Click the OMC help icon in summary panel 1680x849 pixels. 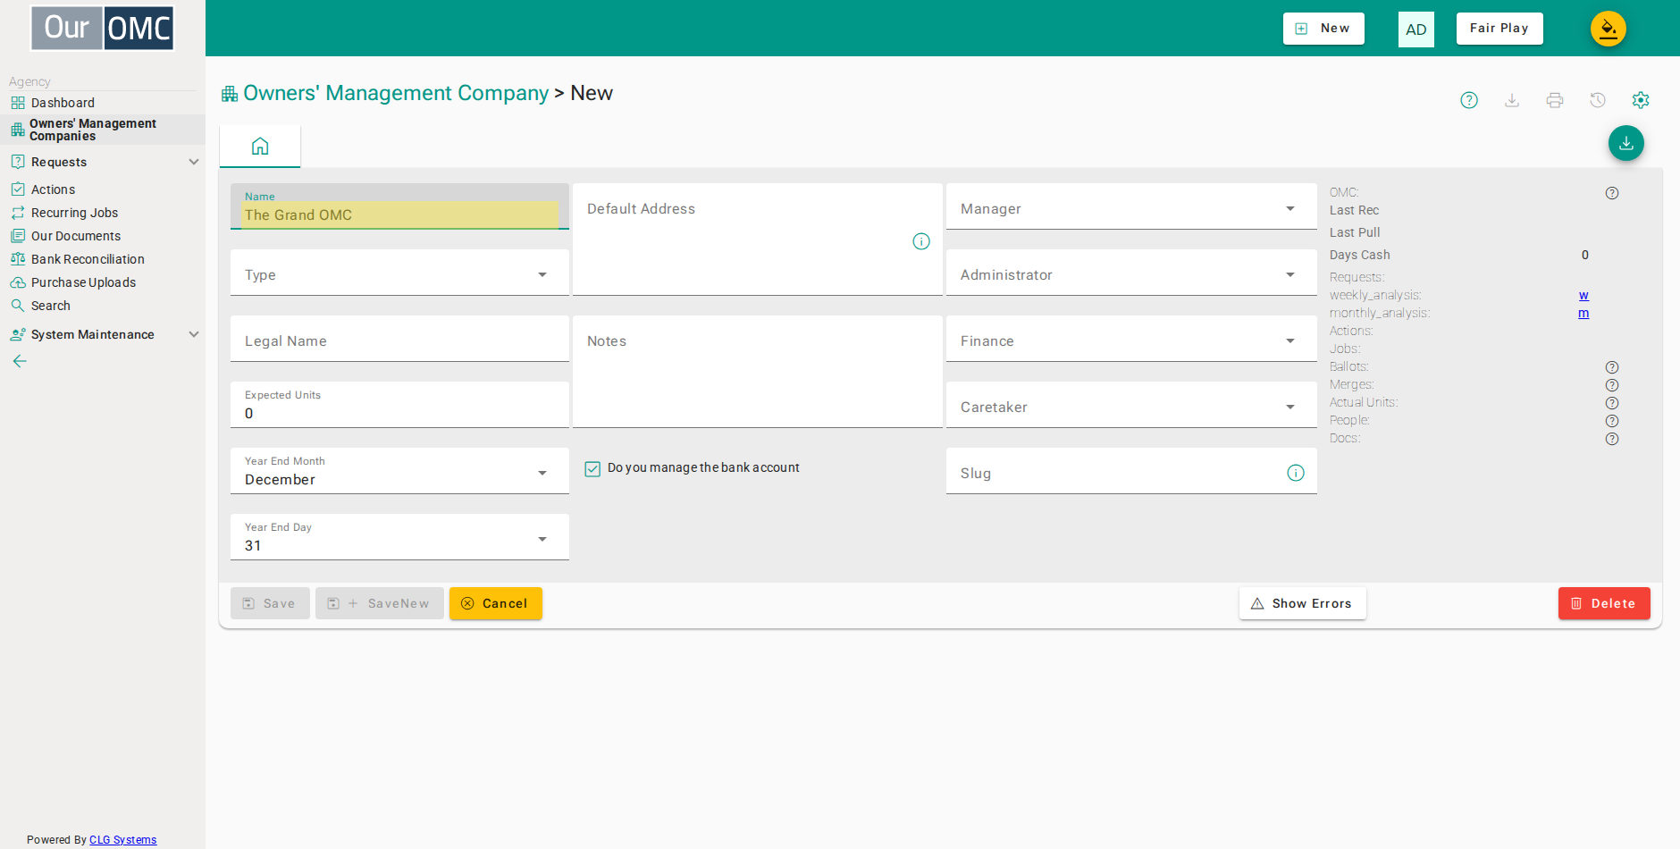pos(1612,193)
